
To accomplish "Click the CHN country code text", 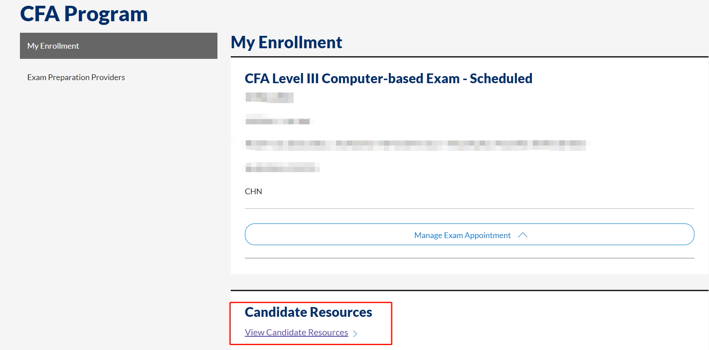I will tap(253, 192).
